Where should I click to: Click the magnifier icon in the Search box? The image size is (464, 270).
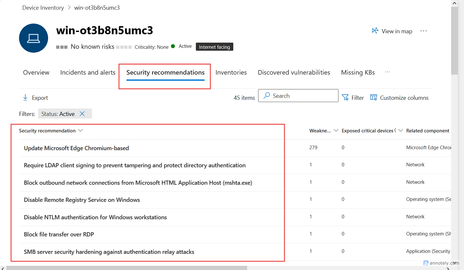click(267, 96)
